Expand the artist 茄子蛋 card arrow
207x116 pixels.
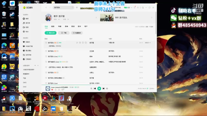96,18
